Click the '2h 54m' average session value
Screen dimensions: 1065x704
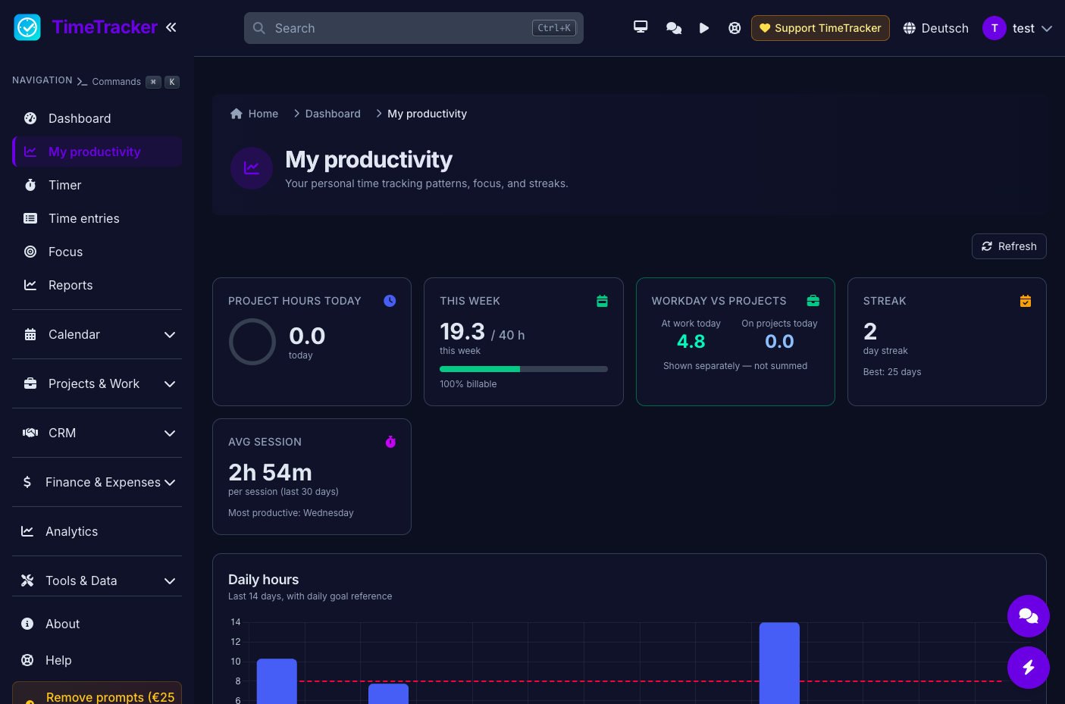(x=270, y=473)
